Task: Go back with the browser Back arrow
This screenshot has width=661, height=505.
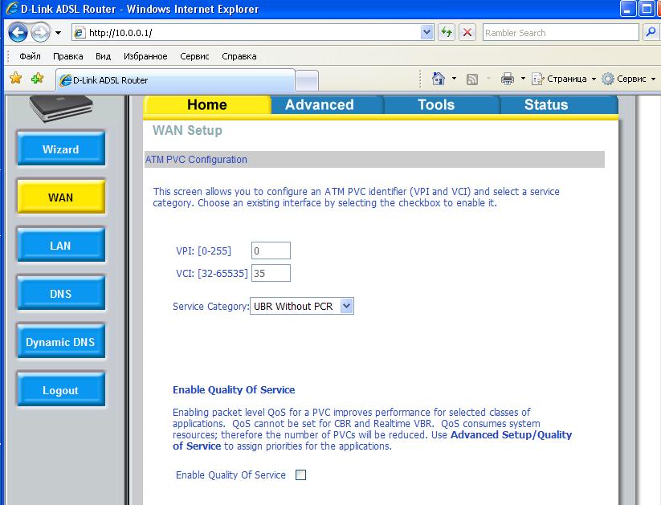Action: 18,32
